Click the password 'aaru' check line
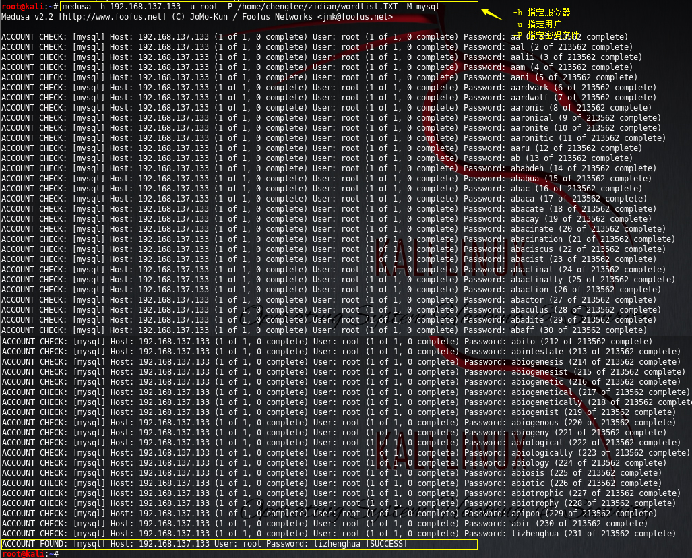The width and height of the screenshot is (692, 558). (x=321, y=148)
